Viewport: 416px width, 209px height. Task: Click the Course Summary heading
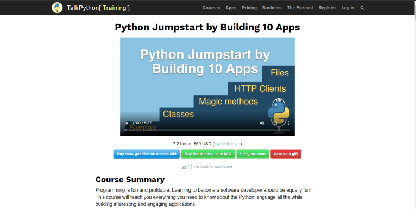coord(130,180)
